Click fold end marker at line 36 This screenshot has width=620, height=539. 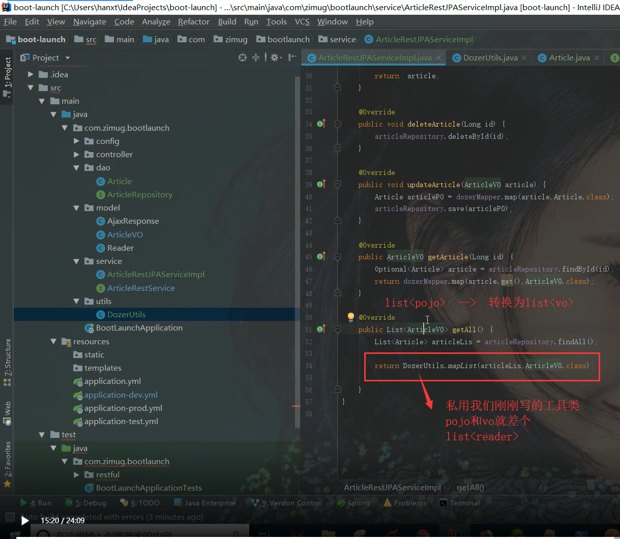337,148
